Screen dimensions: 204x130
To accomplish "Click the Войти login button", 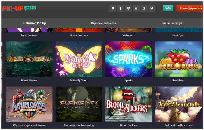I will coord(168,8).
